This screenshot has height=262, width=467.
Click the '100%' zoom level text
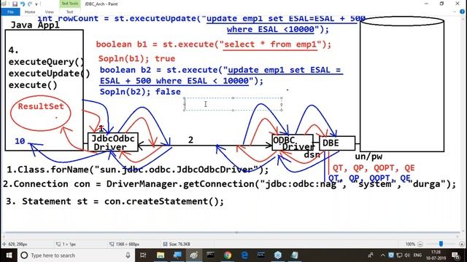410,245
